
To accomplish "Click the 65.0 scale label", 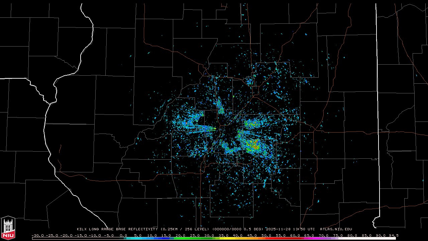I will click(309, 235).
